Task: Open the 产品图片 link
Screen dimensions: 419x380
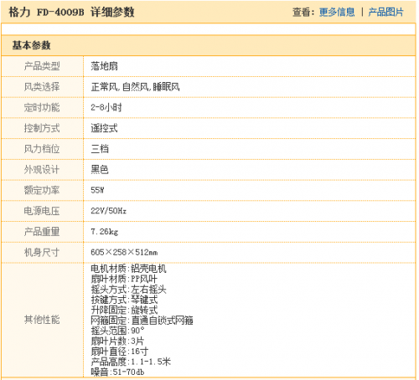Action: pos(385,12)
